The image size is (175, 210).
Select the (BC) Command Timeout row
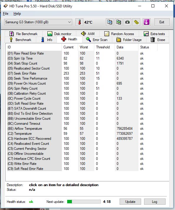point(82,124)
